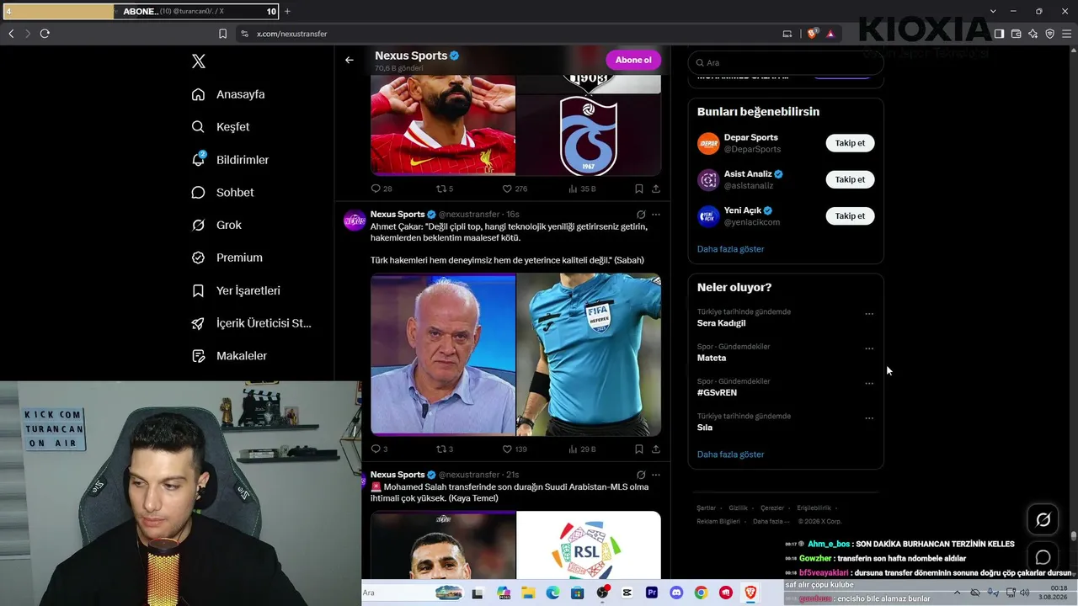1078x606 pixels.
Task: Open Asist Analiz profile name
Action: [x=748, y=174]
